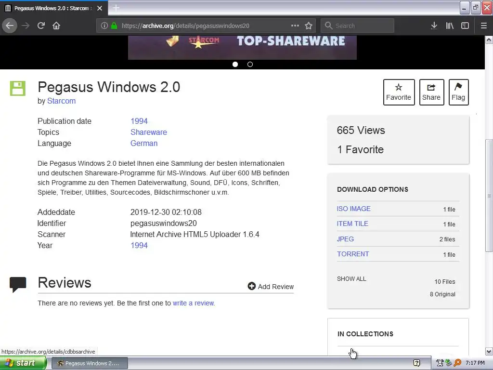Click the 1 Favorite count text
The image size is (493, 370).
pyautogui.click(x=360, y=149)
